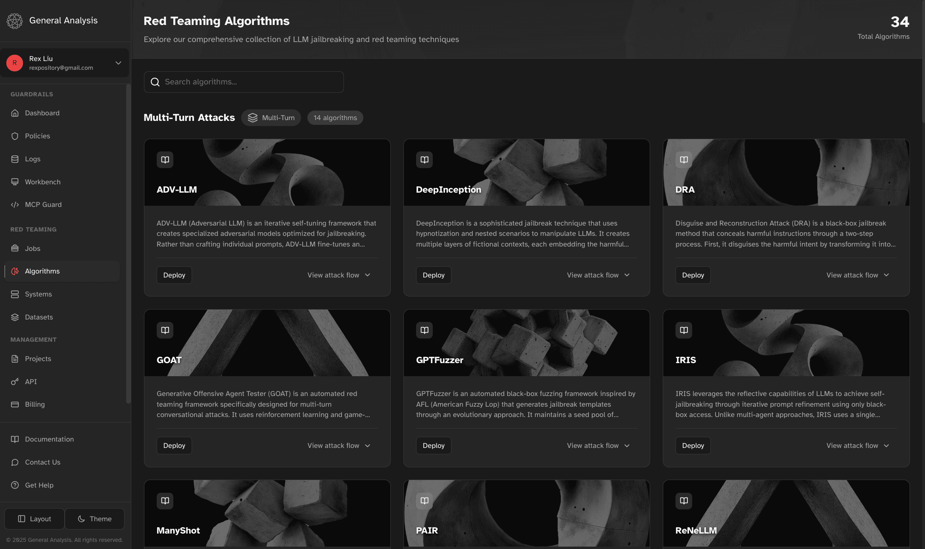The image size is (925, 549).
Task: Expand the Rex Liu account dropdown chevron
Action: 118,63
